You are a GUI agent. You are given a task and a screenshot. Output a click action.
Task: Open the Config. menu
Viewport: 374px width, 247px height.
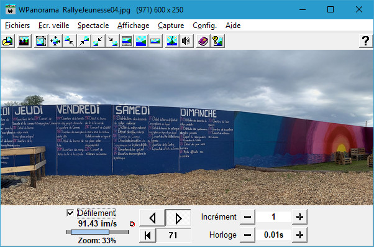(x=204, y=26)
